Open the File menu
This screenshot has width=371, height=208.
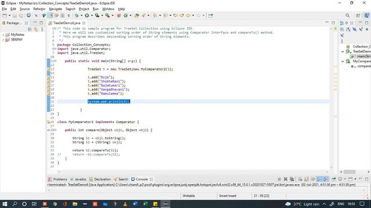[4, 9]
